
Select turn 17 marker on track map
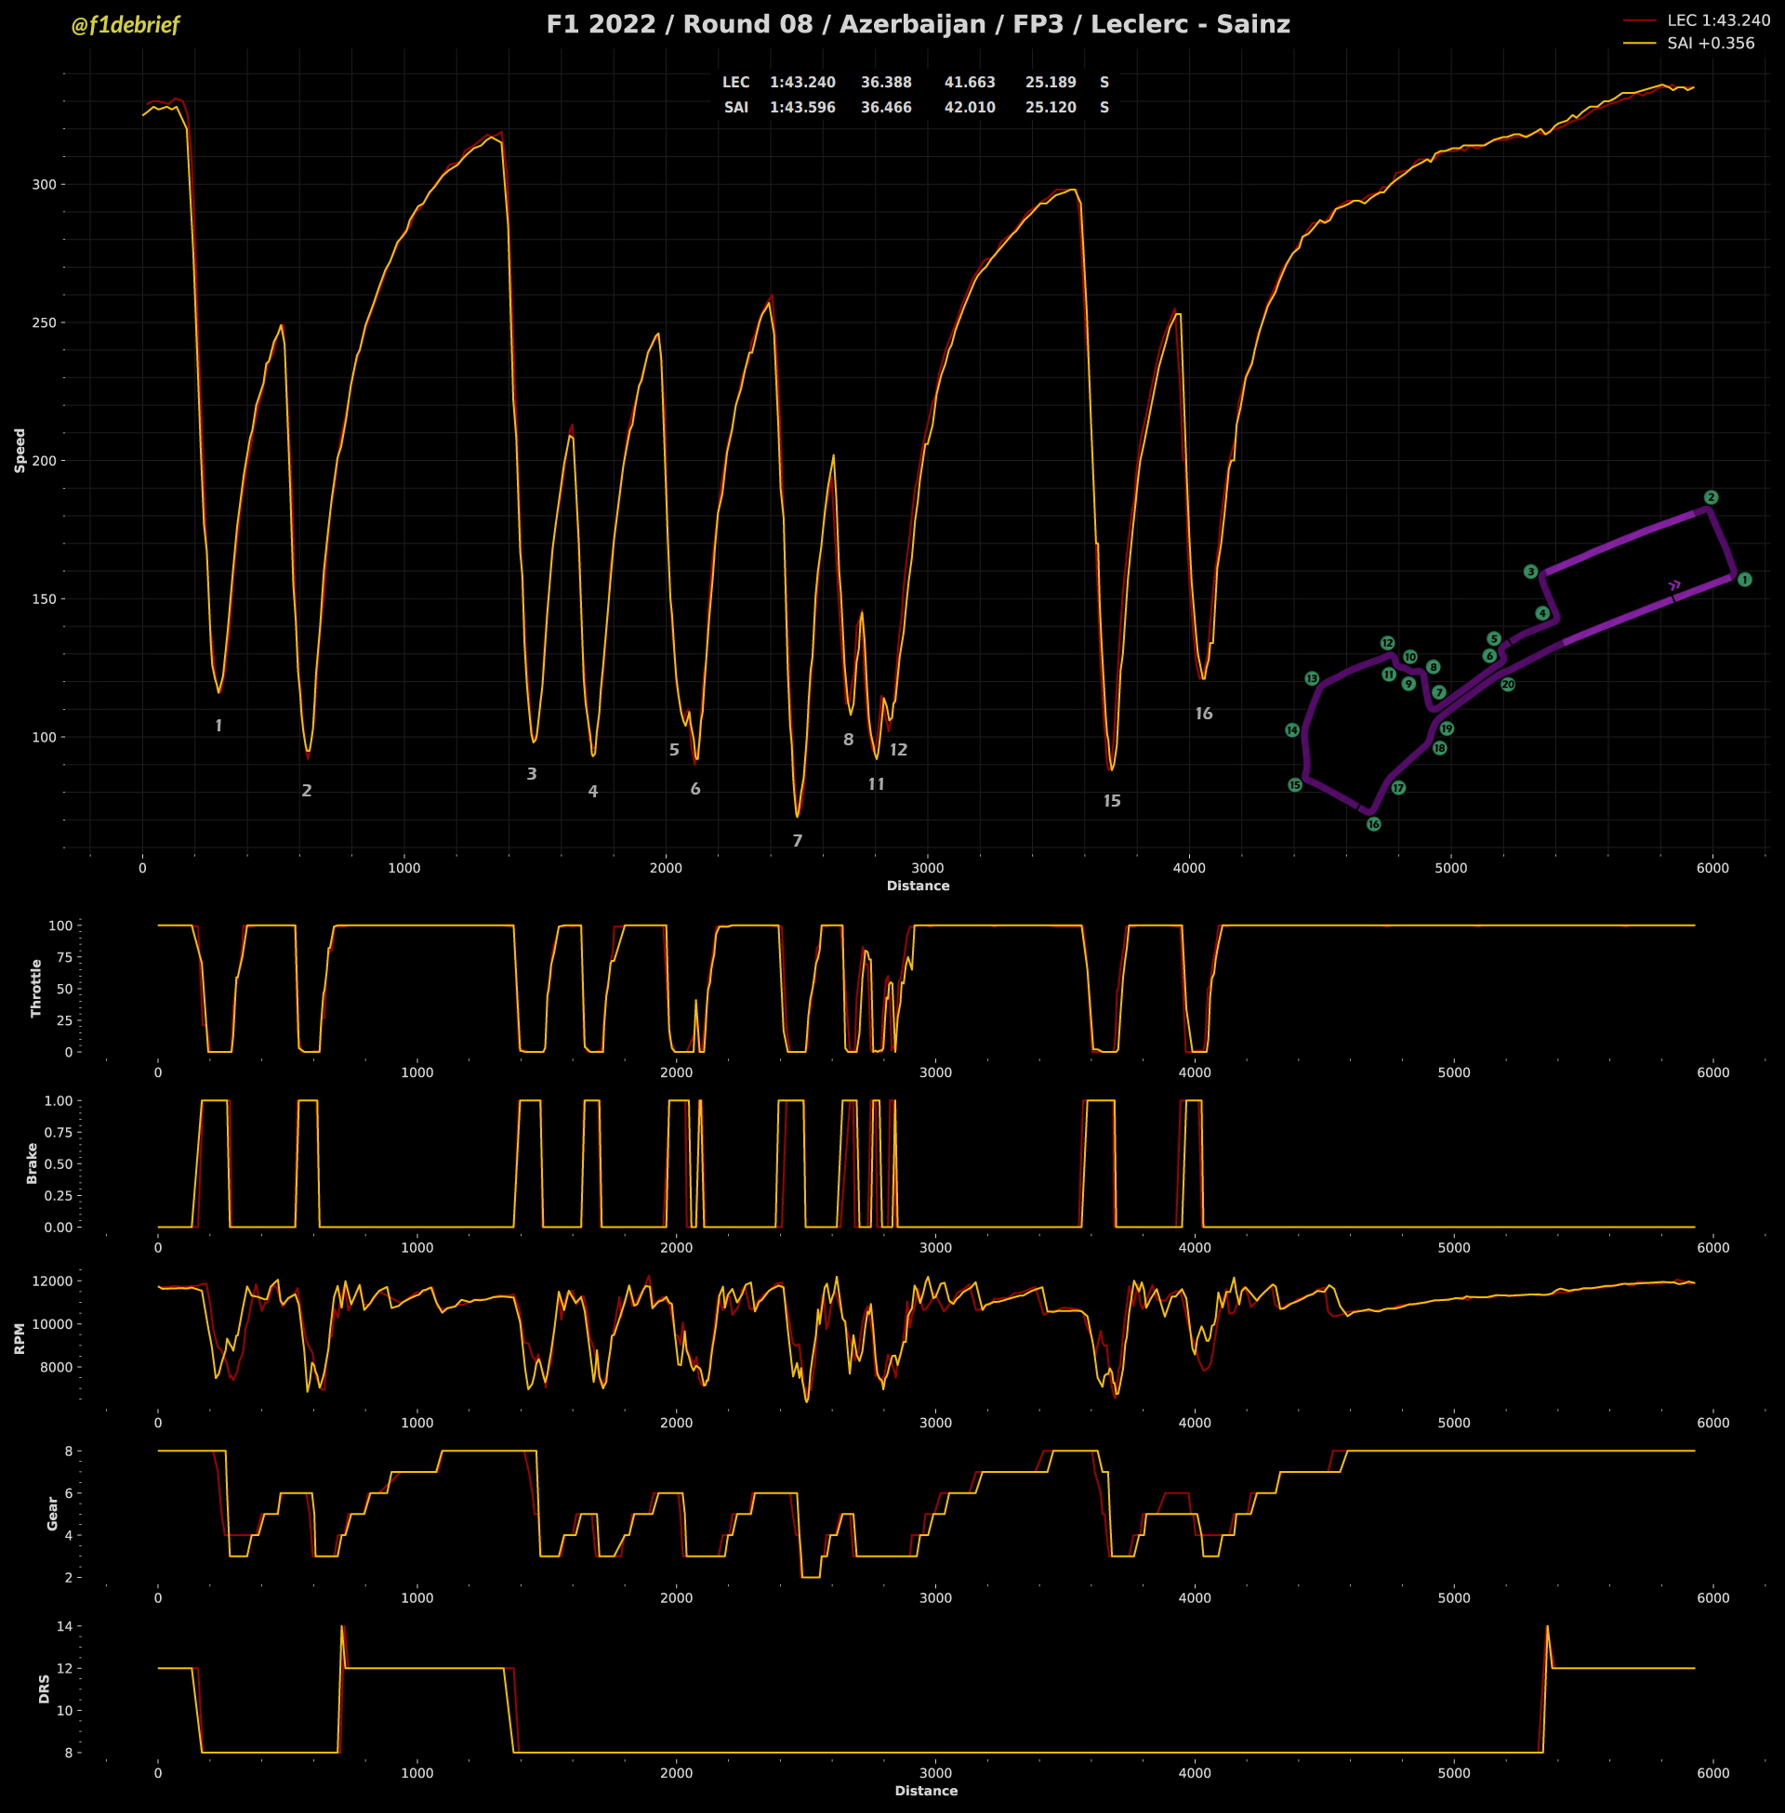coord(1398,788)
